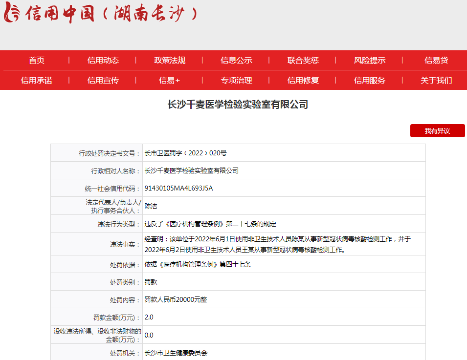Select the text 依据《医疗机构管理条例》第四十七条

point(198,264)
